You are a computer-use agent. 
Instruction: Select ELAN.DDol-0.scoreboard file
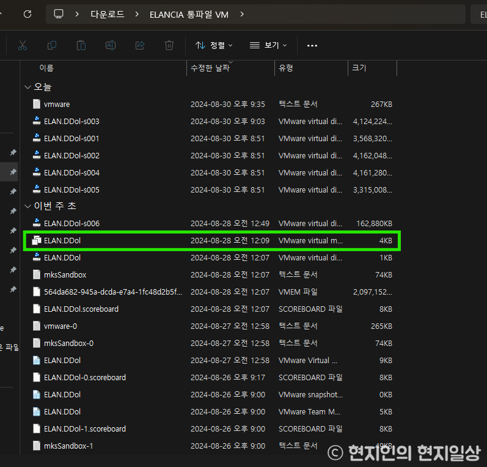click(x=79, y=377)
